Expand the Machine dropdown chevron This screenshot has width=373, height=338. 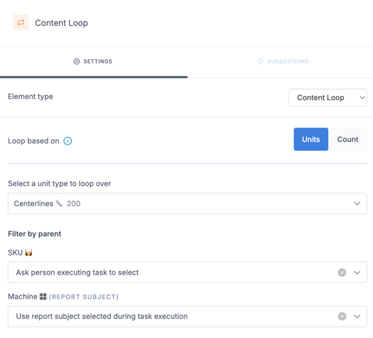pos(357,317)
